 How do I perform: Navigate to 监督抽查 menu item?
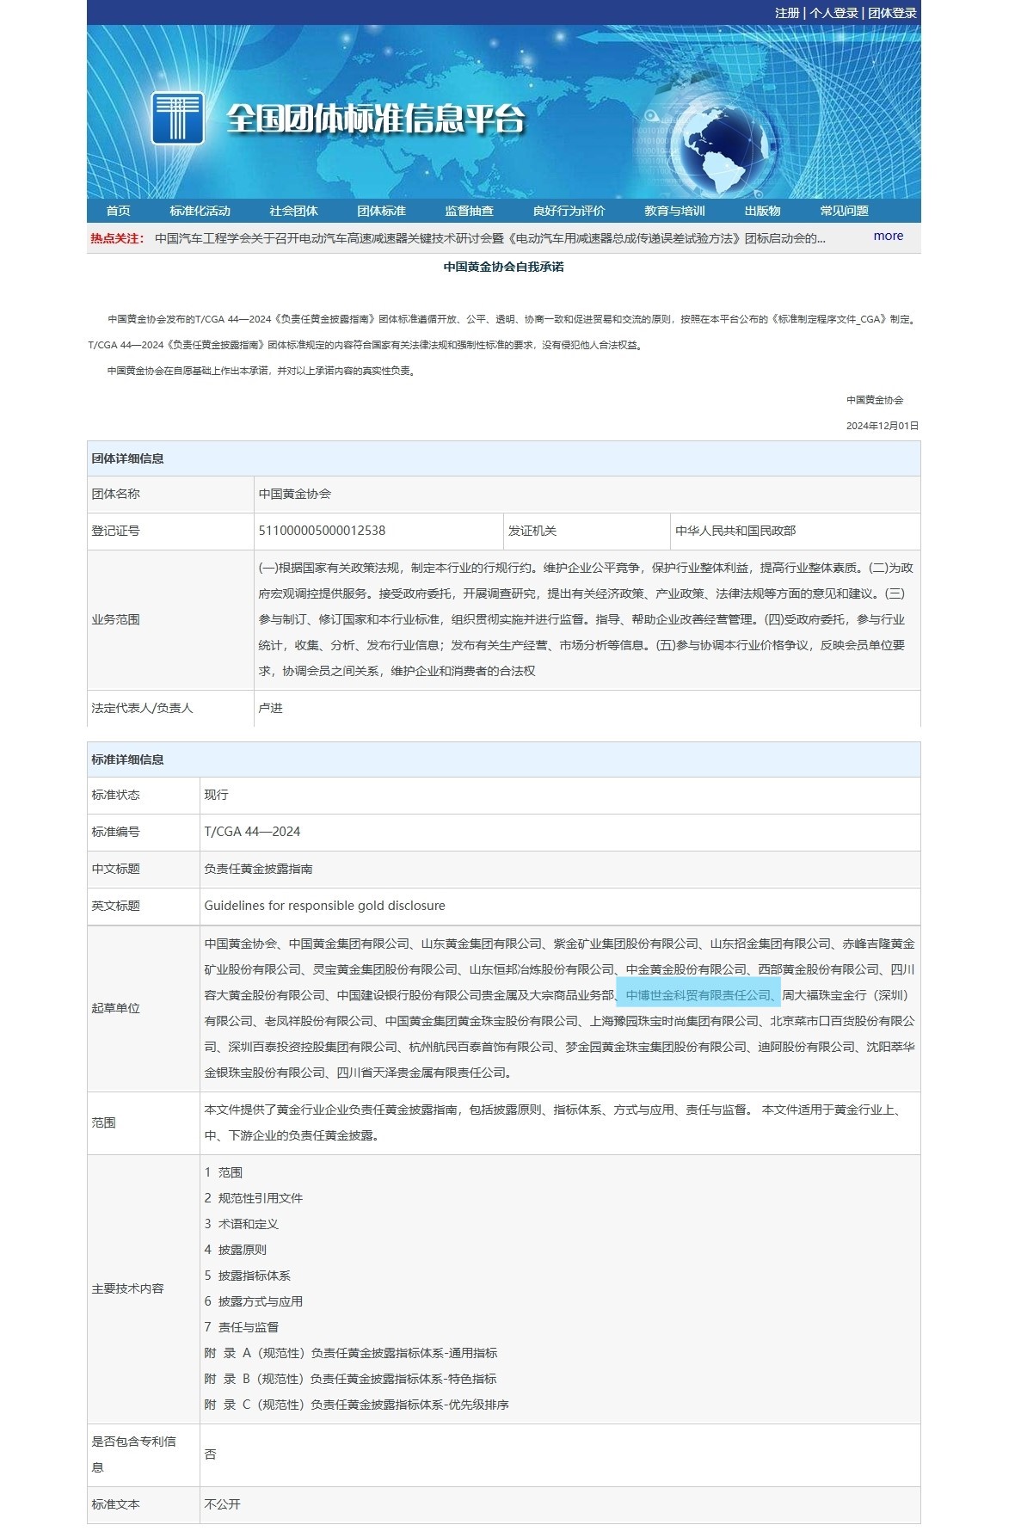(469, 211)
